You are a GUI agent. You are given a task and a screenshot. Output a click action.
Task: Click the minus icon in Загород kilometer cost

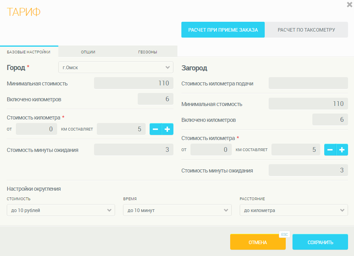click(330, 150)
